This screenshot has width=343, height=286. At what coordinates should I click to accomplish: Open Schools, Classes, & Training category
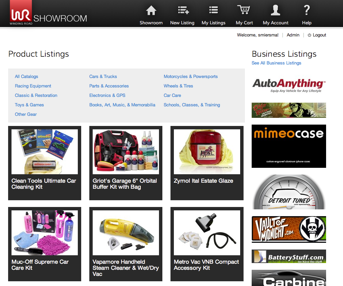192,105
